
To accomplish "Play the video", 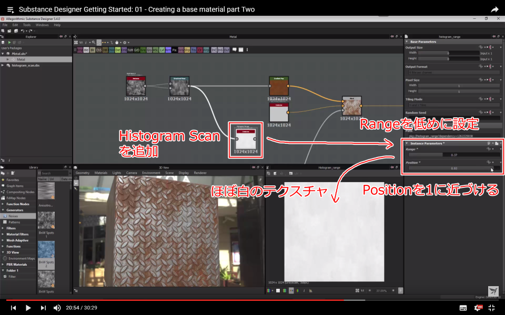I will tap(28, 308).
